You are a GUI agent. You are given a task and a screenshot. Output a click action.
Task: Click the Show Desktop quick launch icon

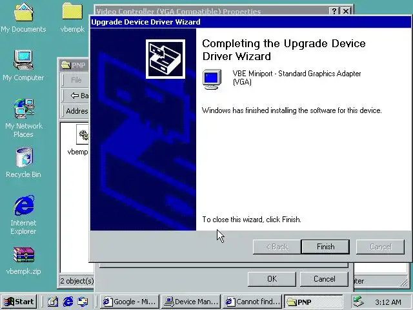point(53,302)
